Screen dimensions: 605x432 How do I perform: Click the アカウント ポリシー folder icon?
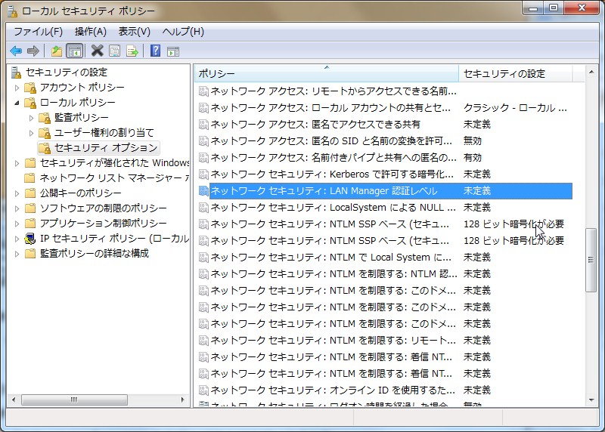30,88
